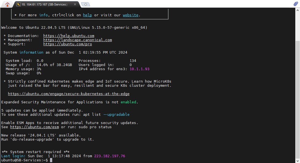Open the secure-kubernetes-at-the-edge URL
This screenshot has width=300, height=163.
69,94
